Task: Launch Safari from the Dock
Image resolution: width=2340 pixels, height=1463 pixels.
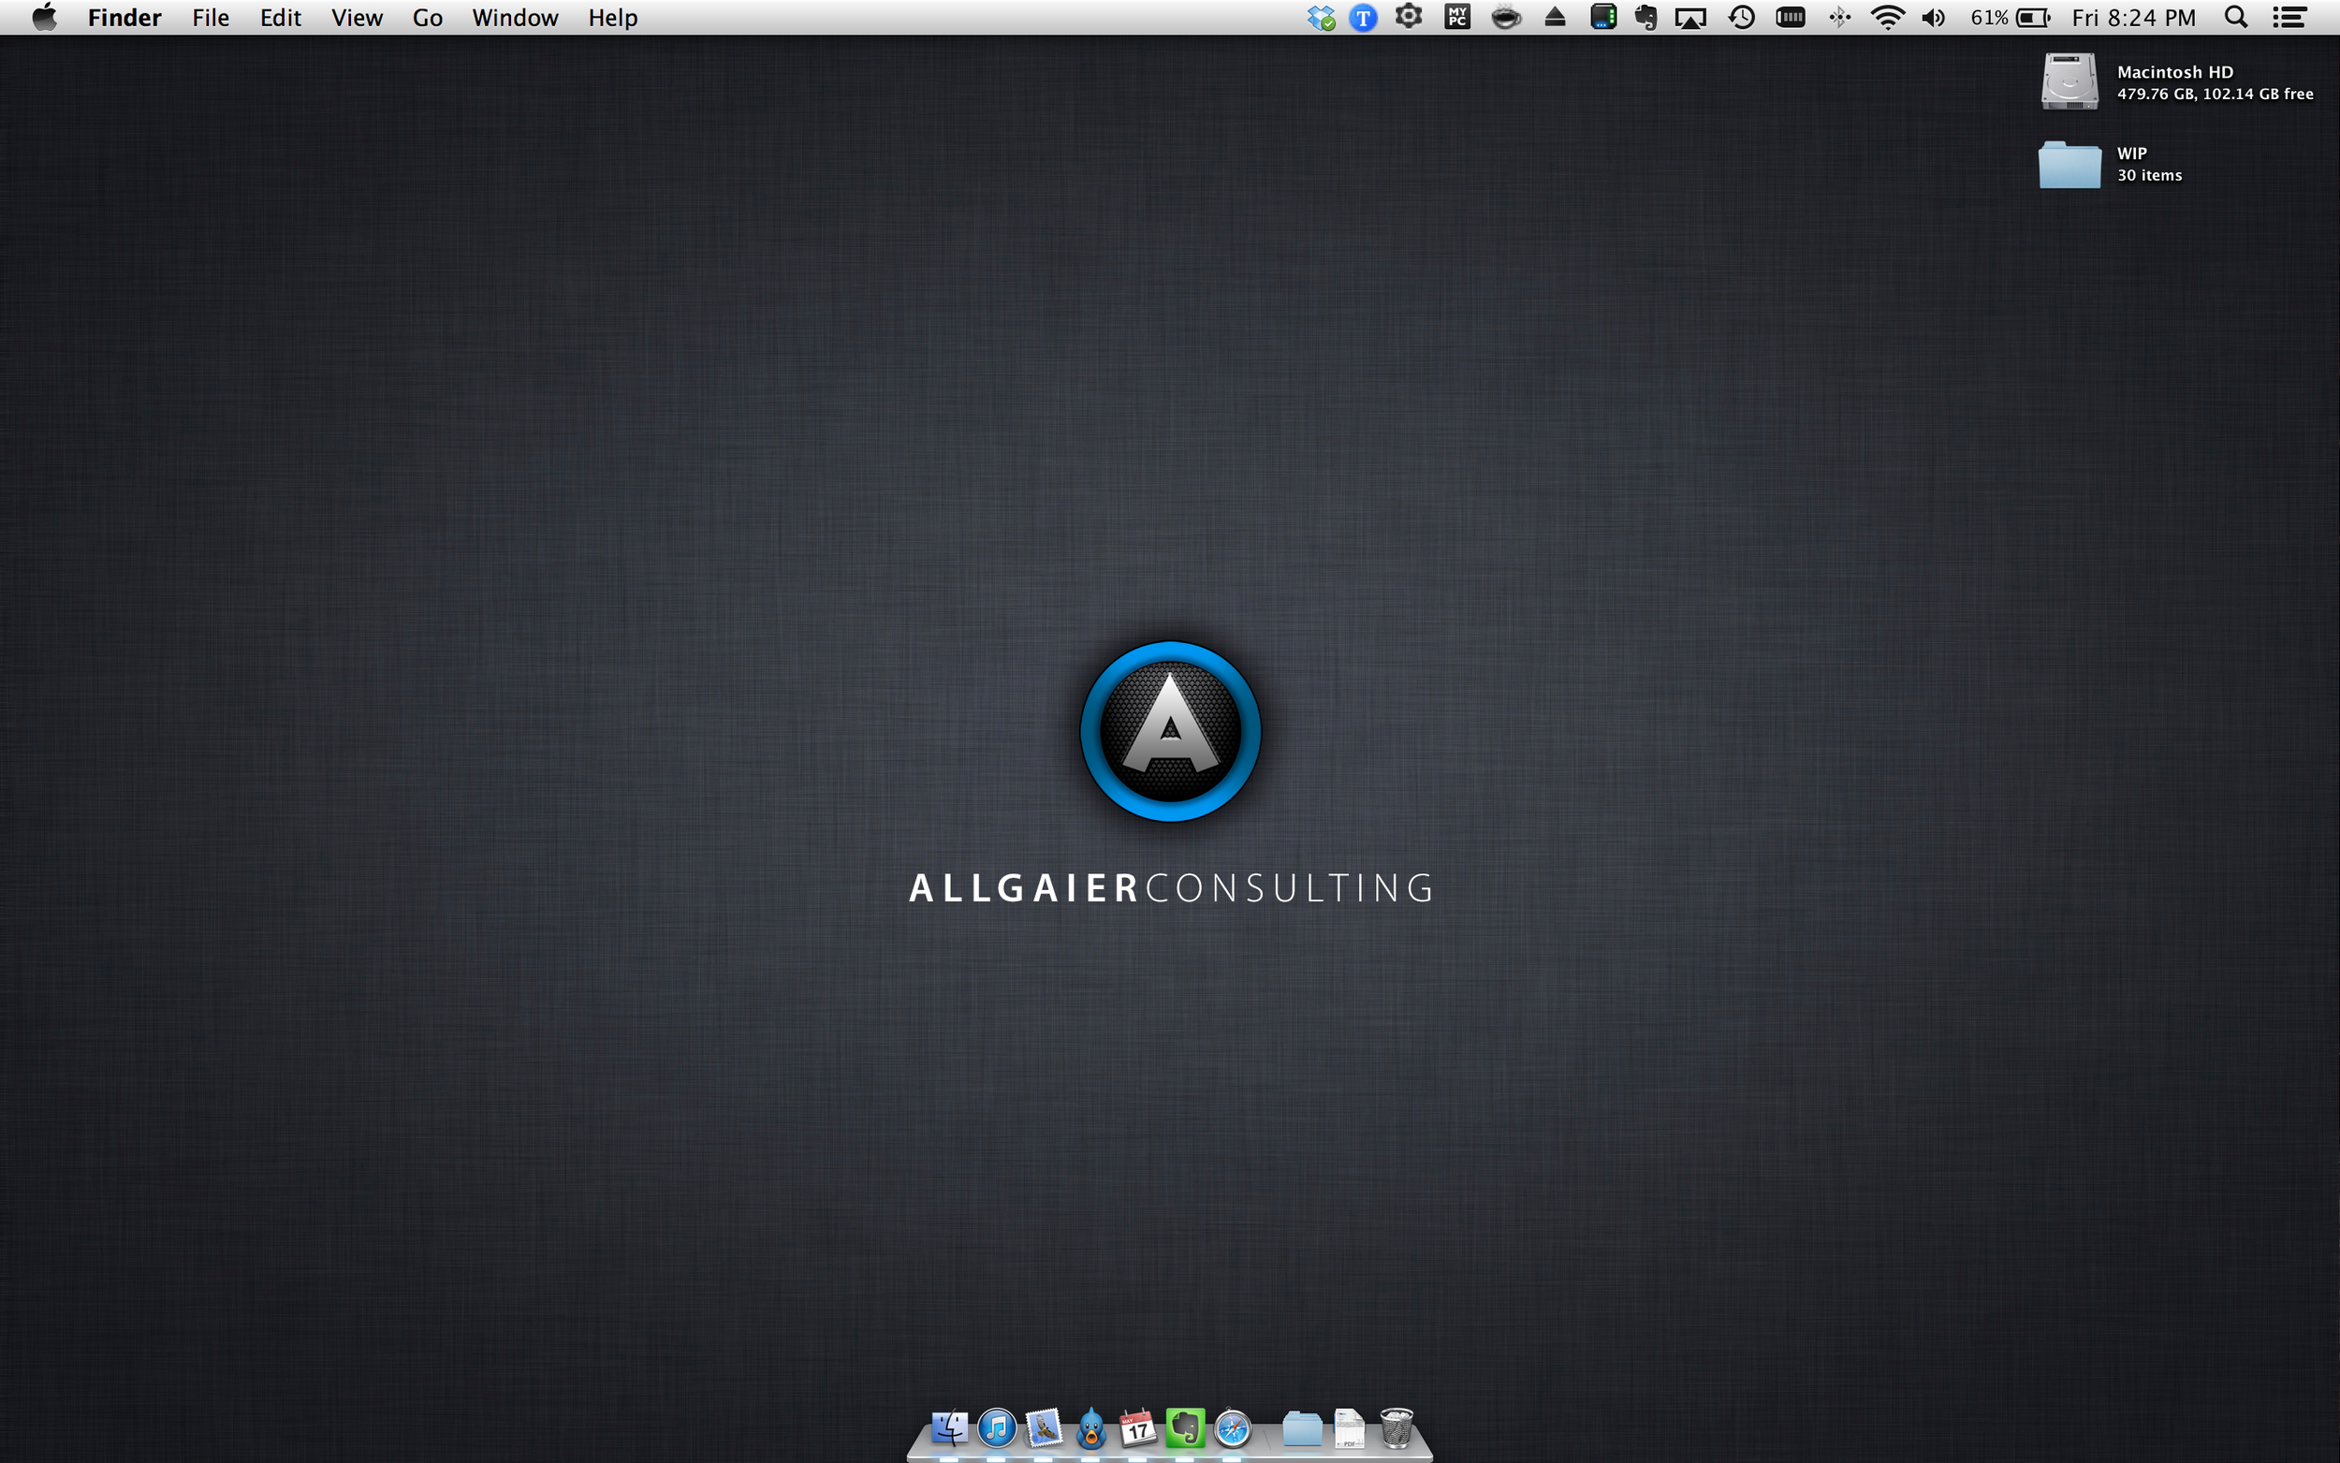Action: click(1233, 1427)
